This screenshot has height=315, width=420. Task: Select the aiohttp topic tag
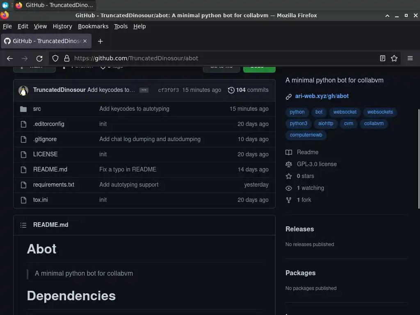pos(326,123)
